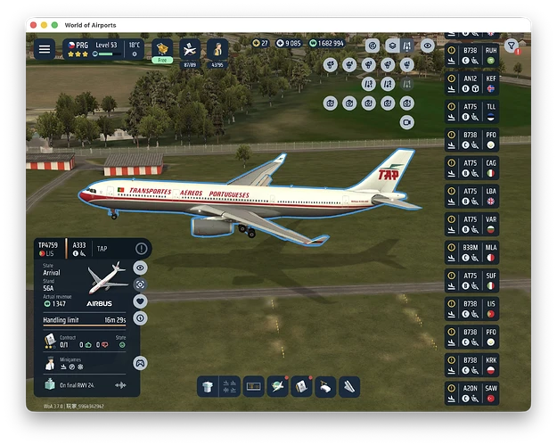Open the green cash balance 1 682 994
This screenshot has height=445, width=557.
point(326,44)
